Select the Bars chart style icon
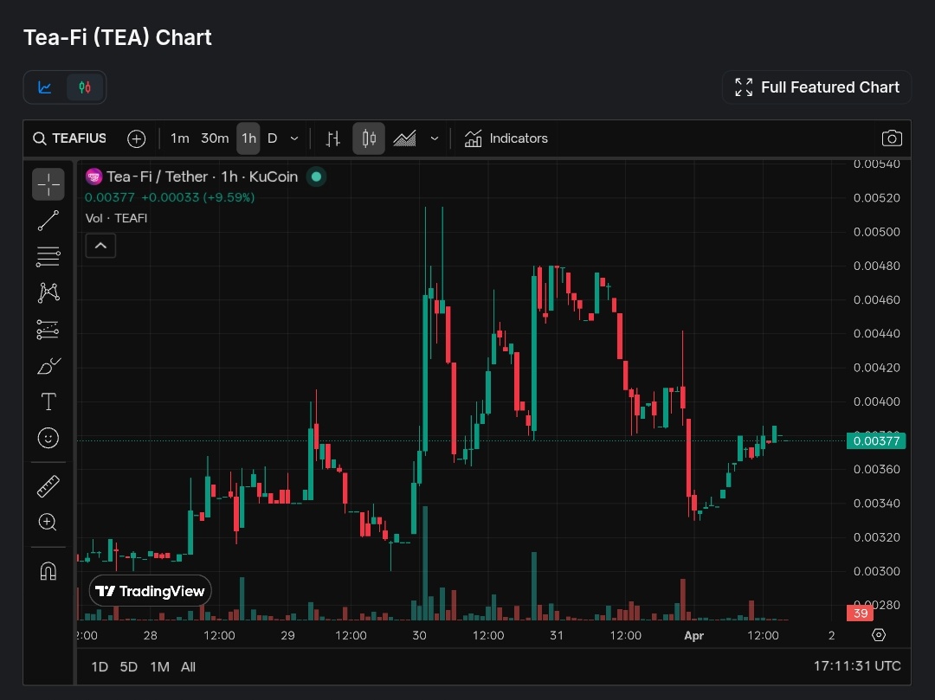Image resolution: width=935 pixels, height=700 pixels. coord(333,138)
